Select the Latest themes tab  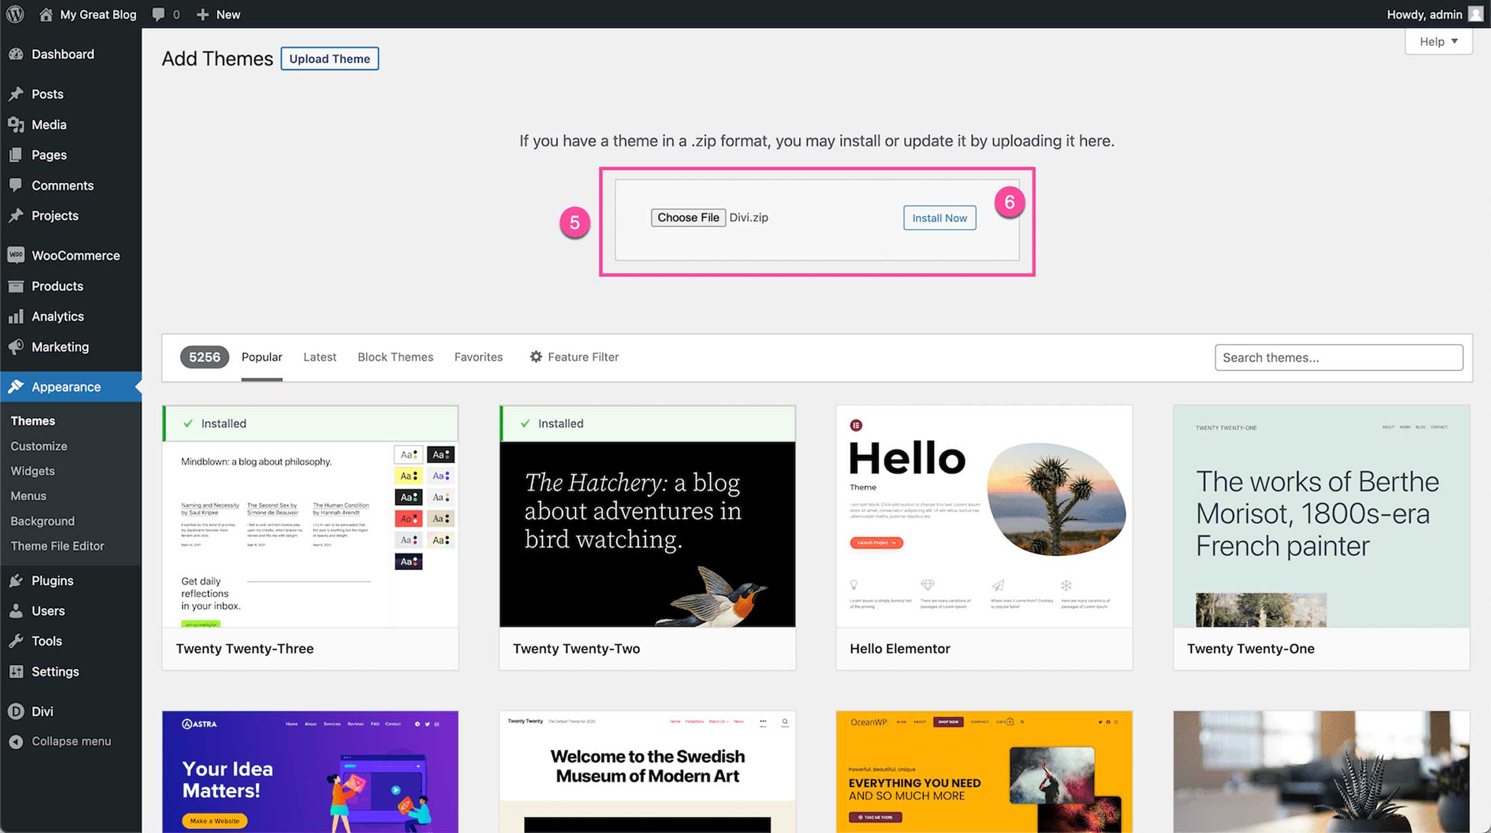[319, 357]
